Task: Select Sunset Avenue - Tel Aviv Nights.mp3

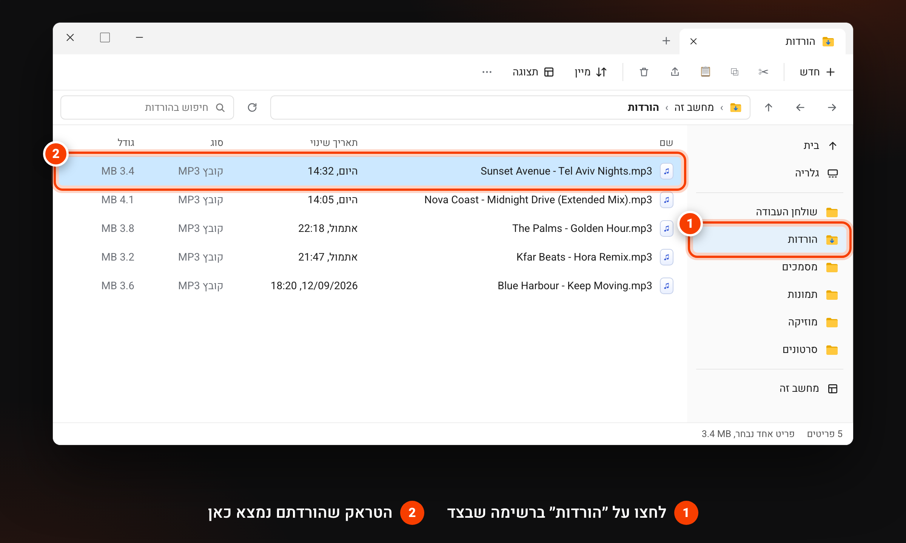Action: 370,171
